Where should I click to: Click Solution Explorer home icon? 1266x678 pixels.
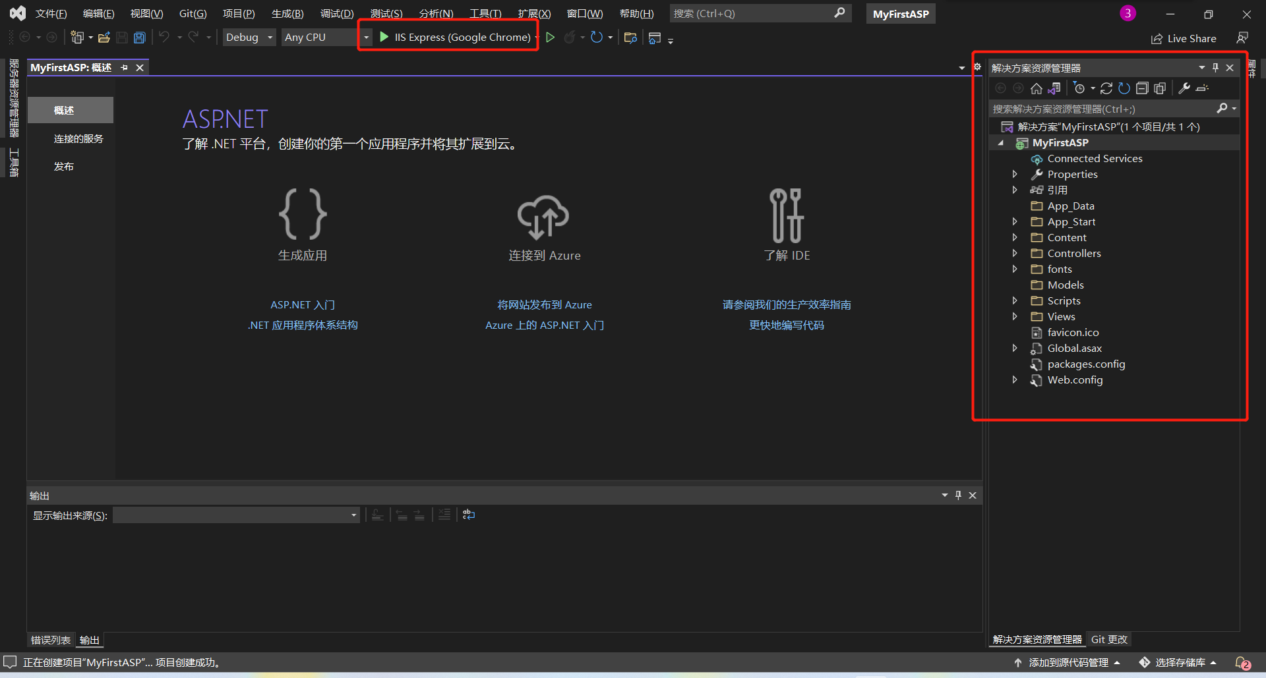tap(1037, 88)
